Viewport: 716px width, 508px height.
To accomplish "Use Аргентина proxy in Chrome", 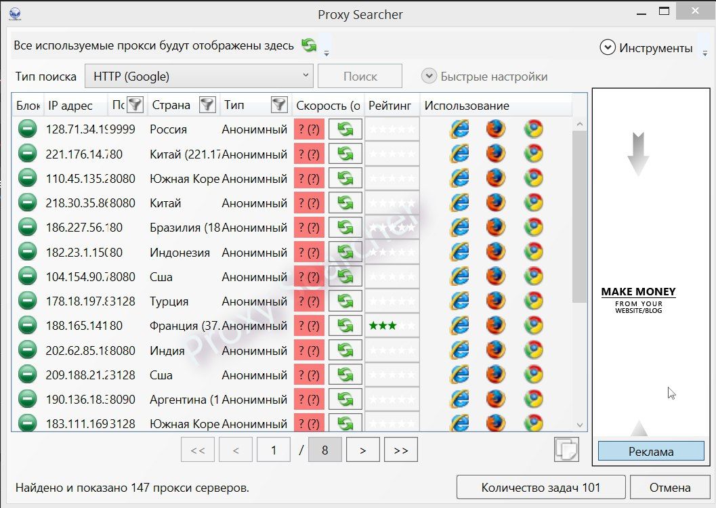I will pos(533,400).
